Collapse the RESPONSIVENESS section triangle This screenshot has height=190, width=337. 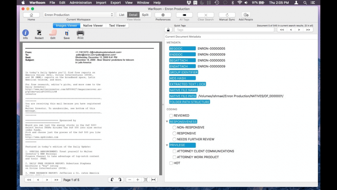[x=167, y=121]
